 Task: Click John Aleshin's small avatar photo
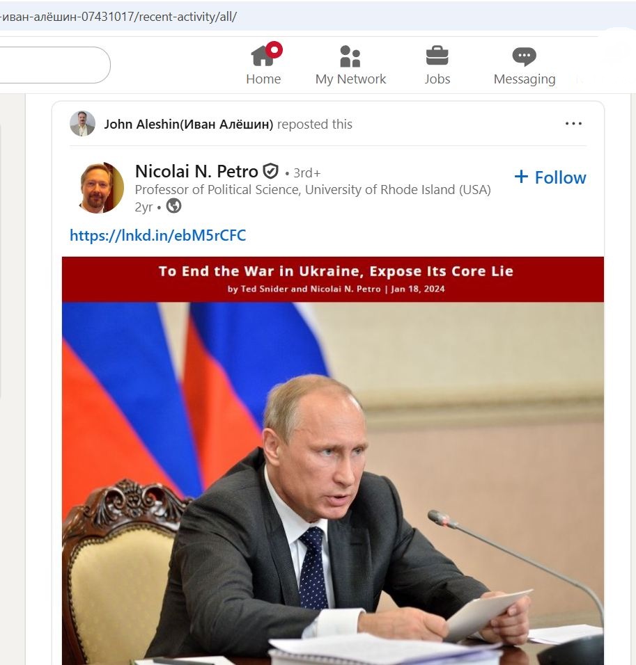82,123
